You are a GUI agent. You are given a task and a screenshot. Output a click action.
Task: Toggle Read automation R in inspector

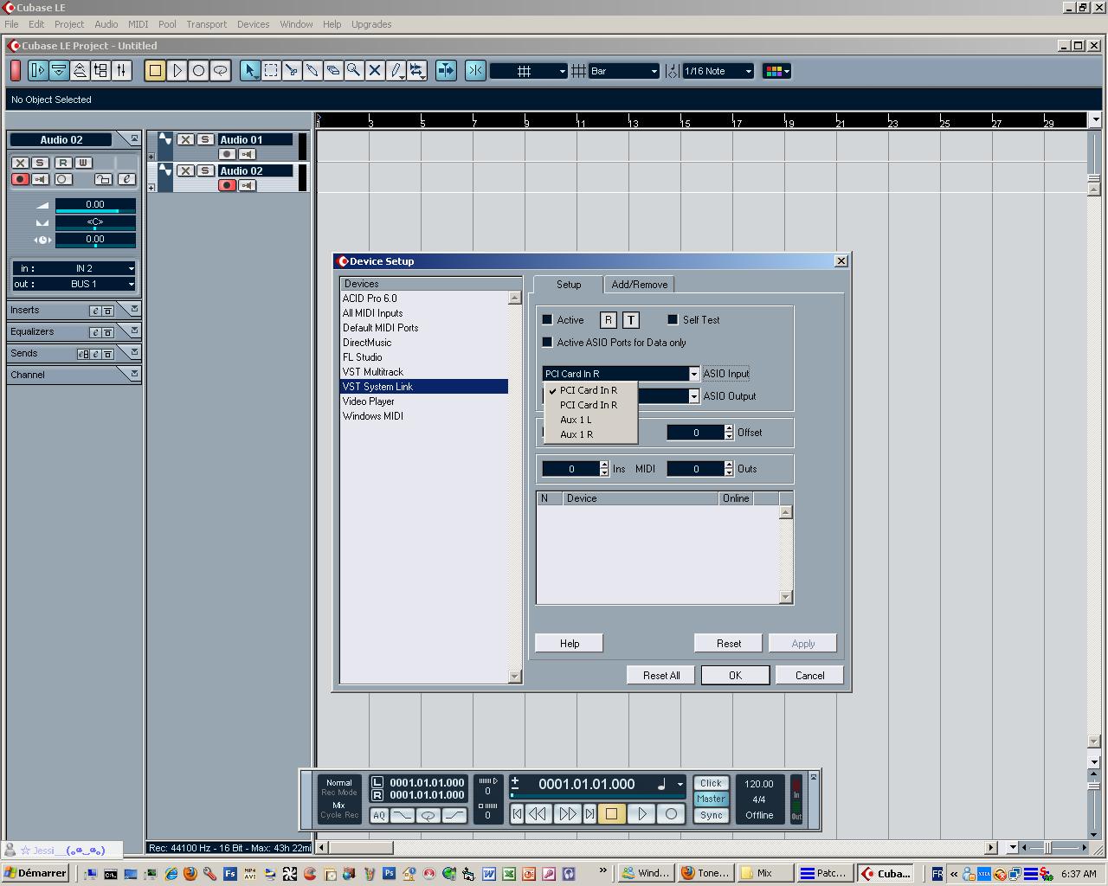pyautogui.click(x=62, y=163)
